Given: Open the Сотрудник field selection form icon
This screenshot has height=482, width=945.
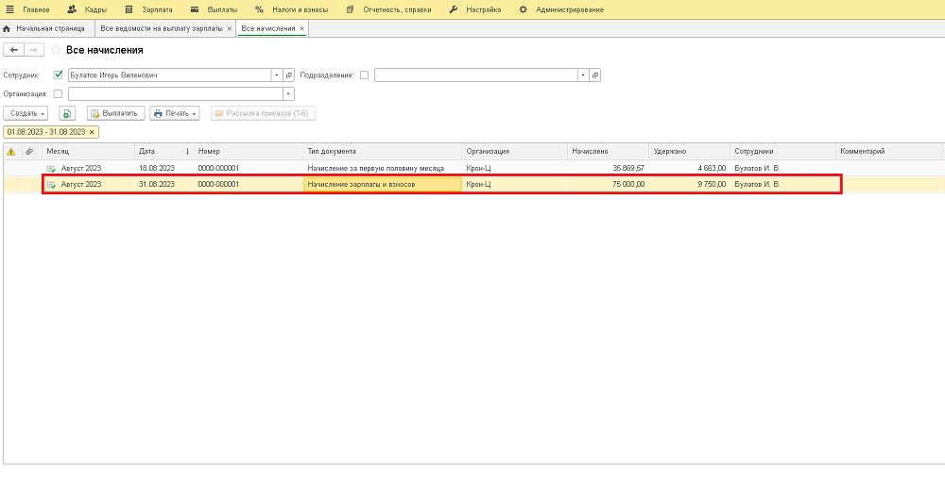Looking at the screenshot, I should click(x=289, y=75).
